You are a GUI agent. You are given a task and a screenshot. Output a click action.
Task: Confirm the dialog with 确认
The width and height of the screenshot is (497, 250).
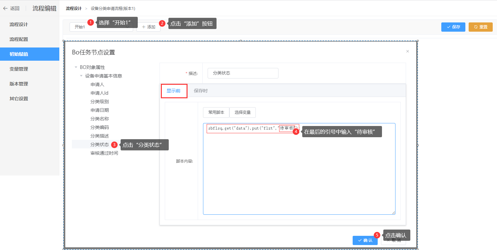click(365, 240)
